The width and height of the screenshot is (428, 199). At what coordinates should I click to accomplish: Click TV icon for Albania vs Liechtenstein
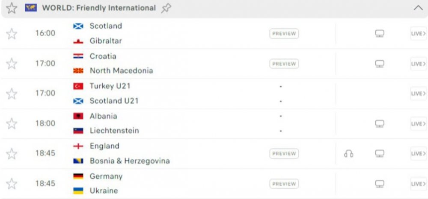pos(379,123)
